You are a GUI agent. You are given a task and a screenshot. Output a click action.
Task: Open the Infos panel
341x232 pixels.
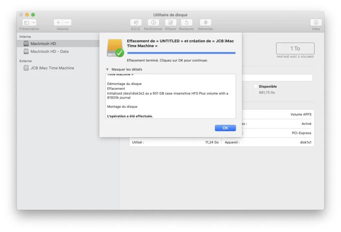[x=316, y=23]
